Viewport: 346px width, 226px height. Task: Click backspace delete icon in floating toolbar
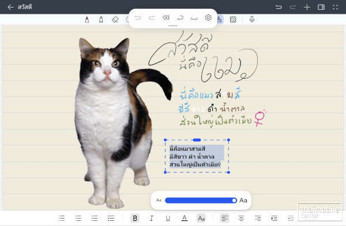166,18
